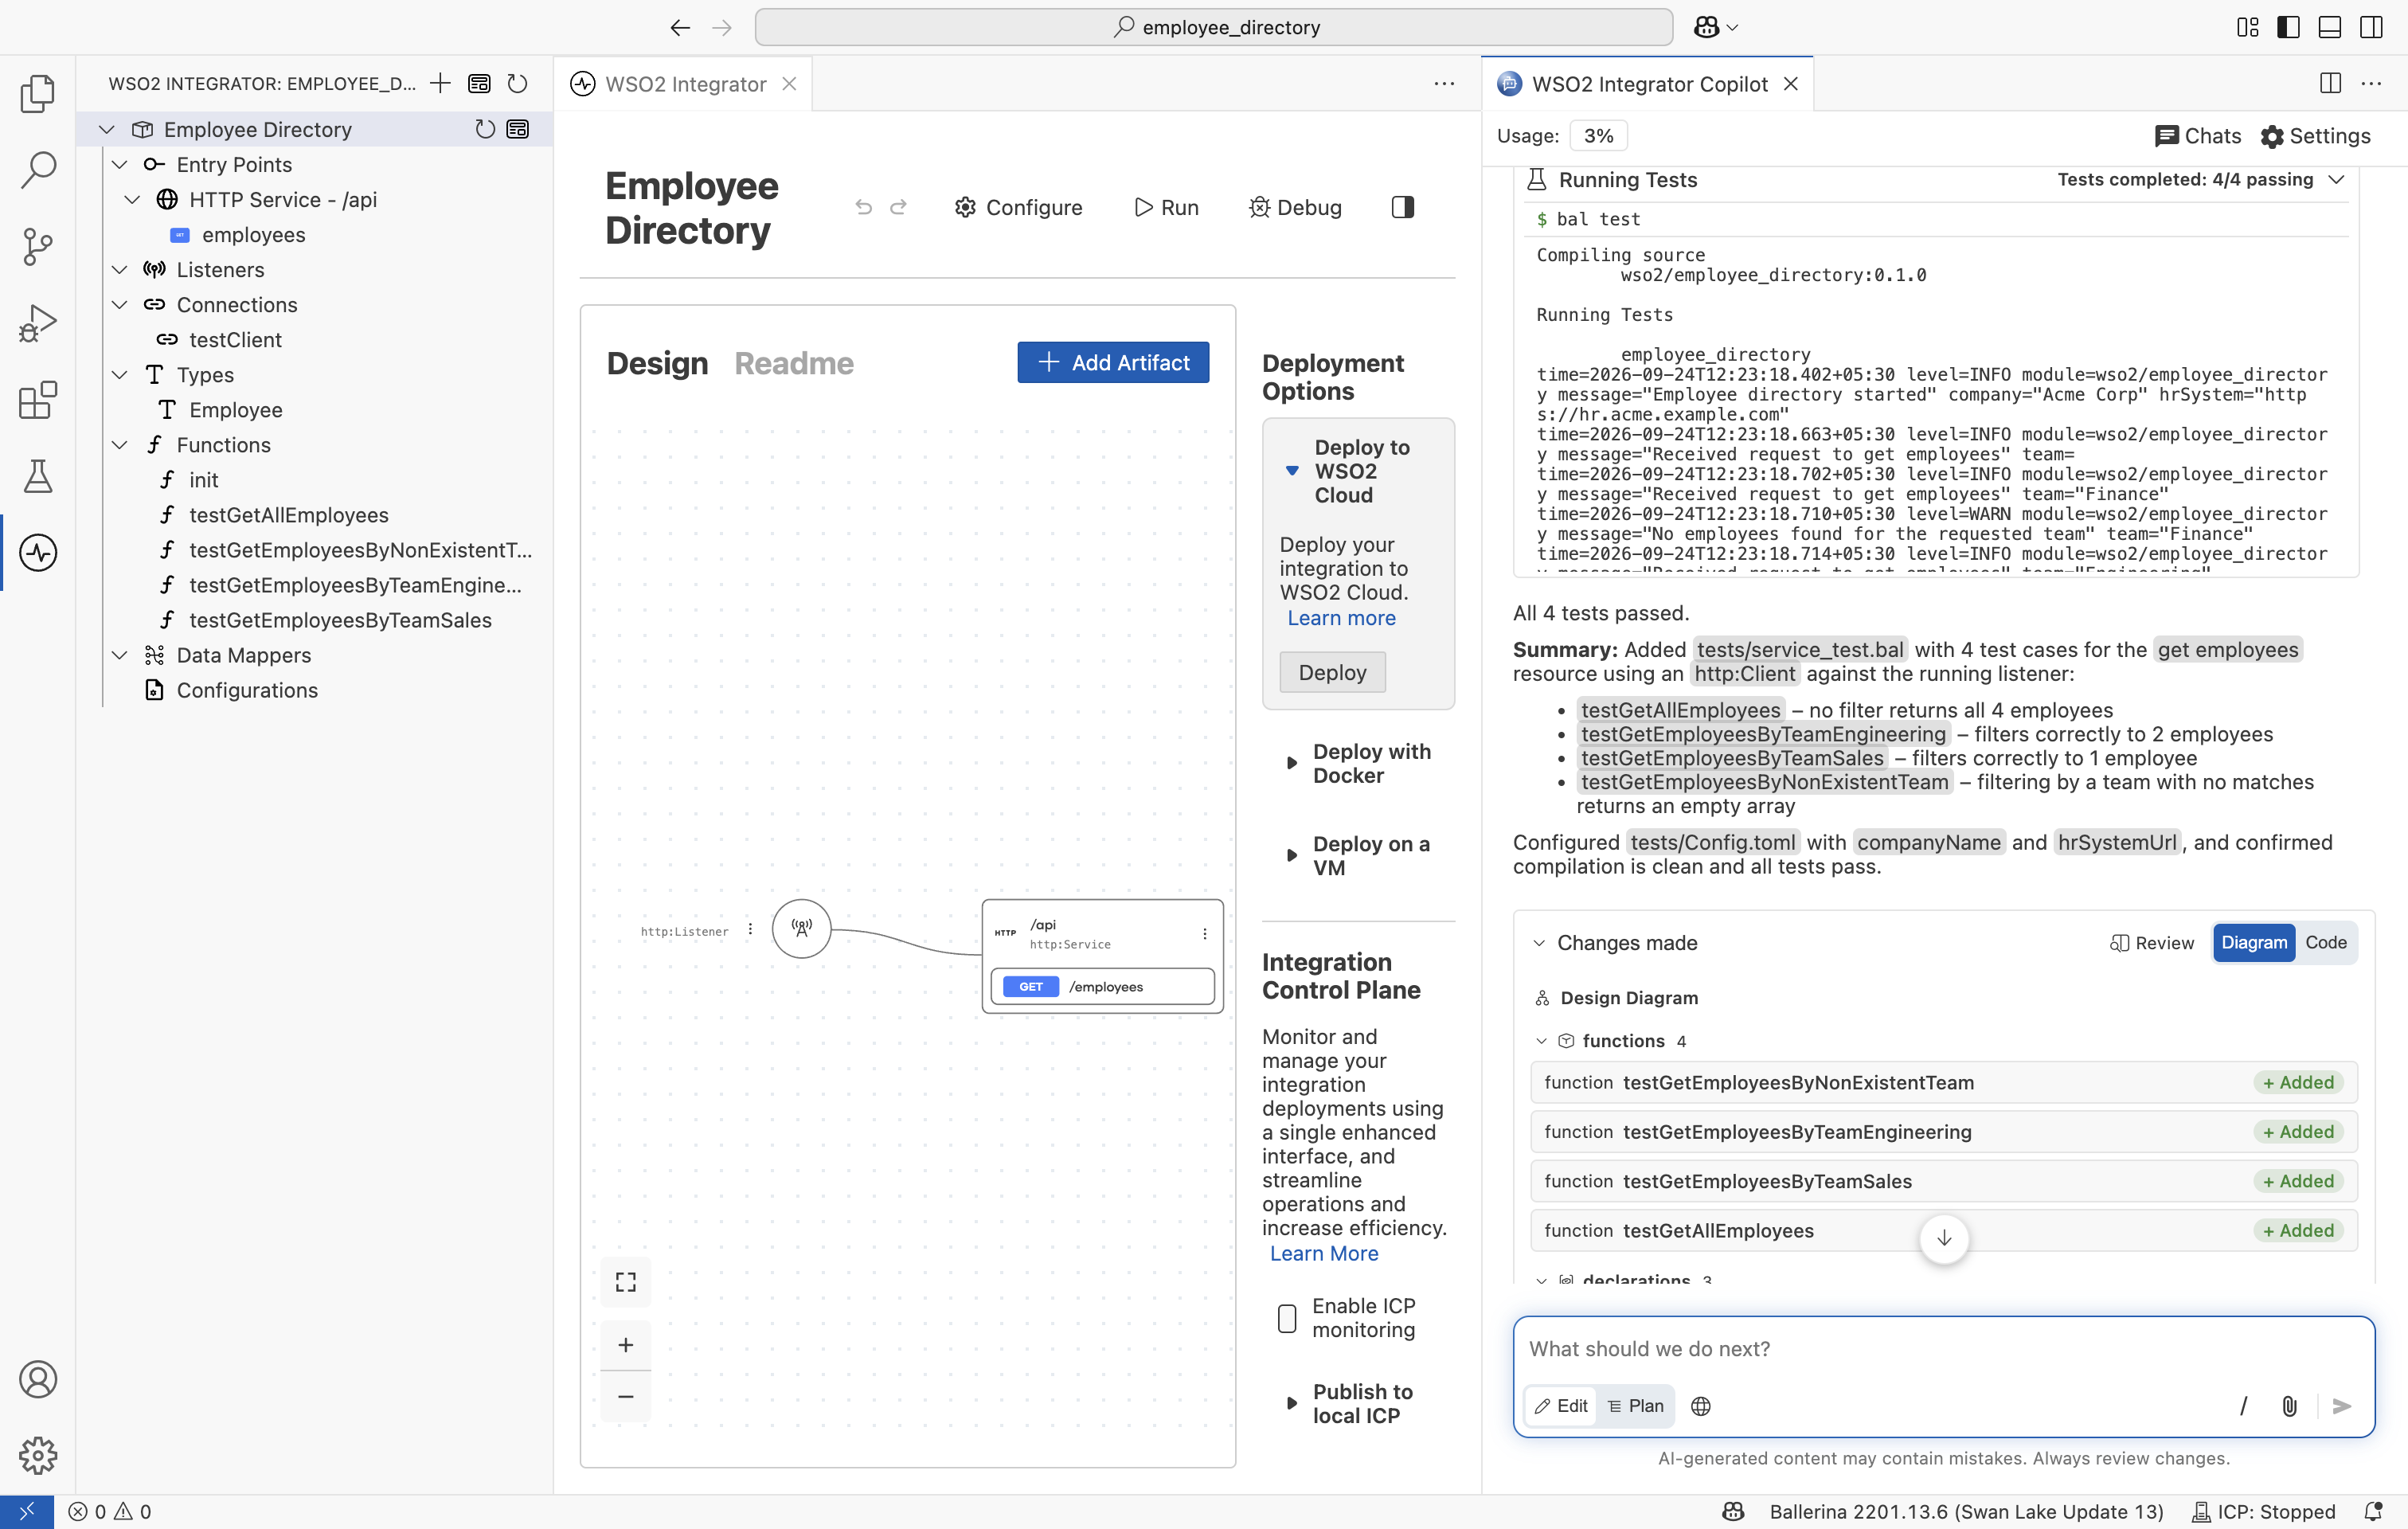Click the redo arrow beside Employee Directory title

pos(898,207)
